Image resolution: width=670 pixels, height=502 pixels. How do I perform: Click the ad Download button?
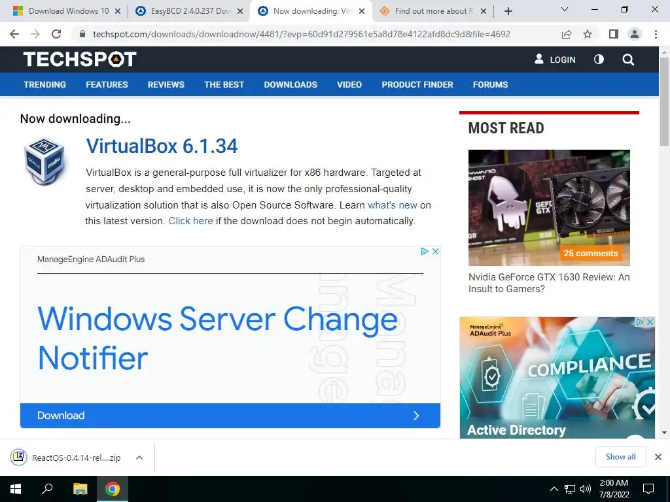pos(230,415)
